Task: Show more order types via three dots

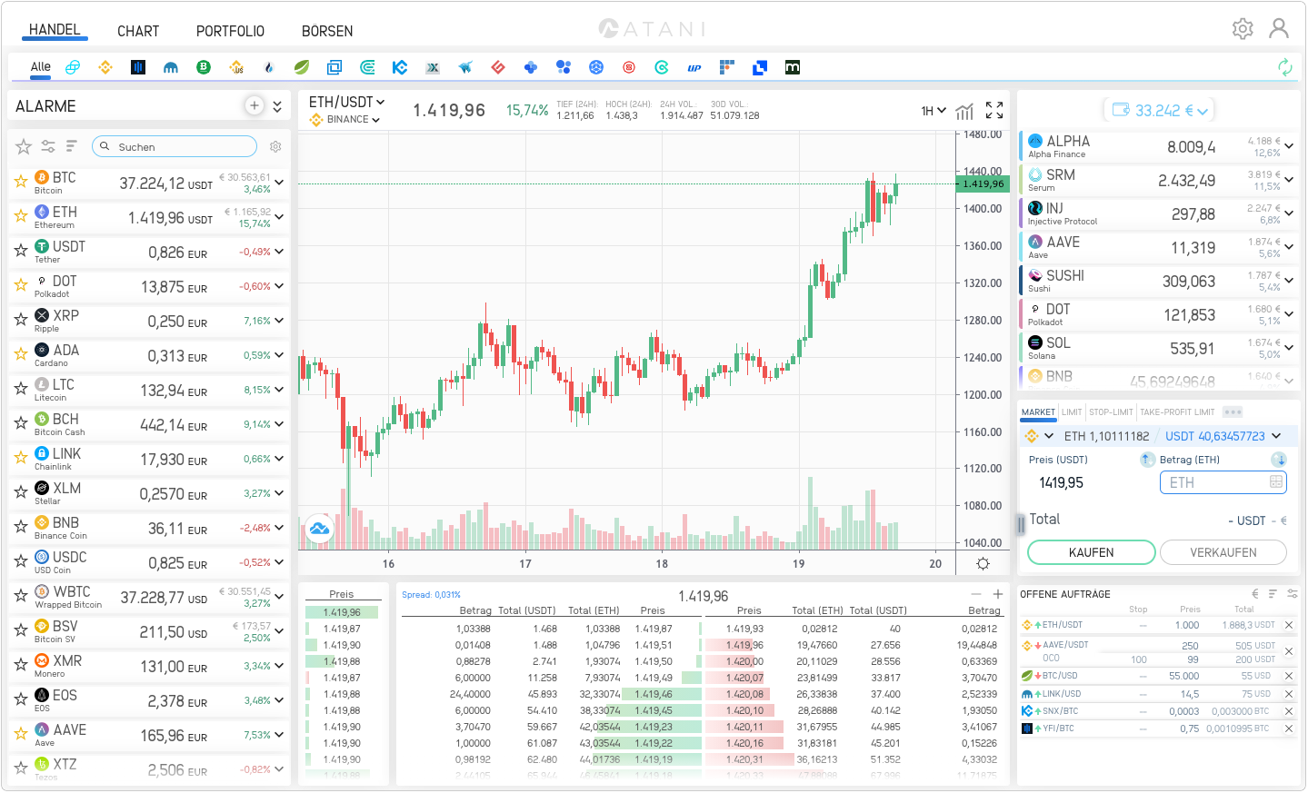Action: coord(1233,412)
